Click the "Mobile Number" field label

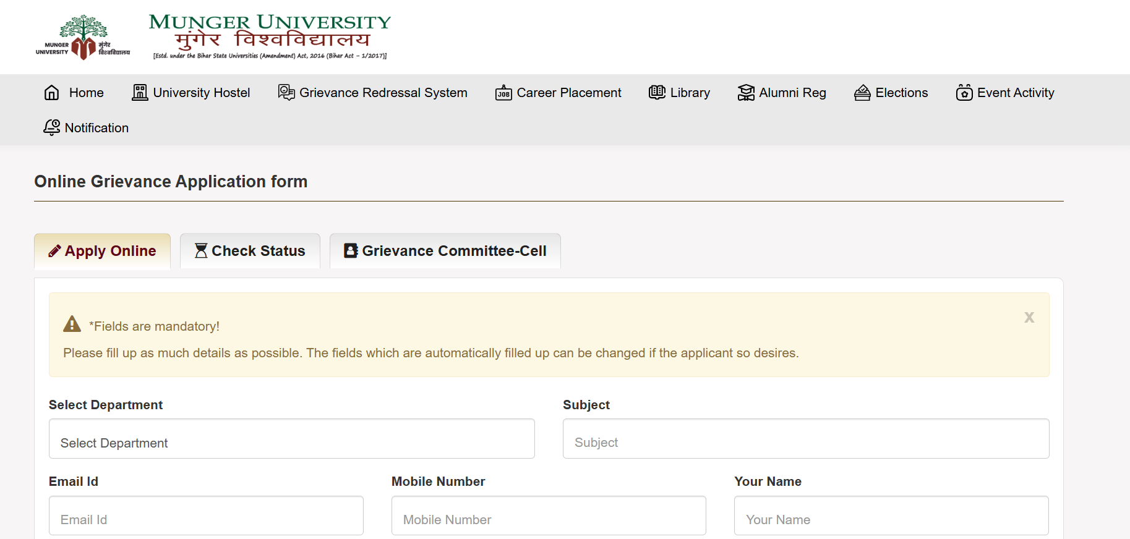coord(438,482)
